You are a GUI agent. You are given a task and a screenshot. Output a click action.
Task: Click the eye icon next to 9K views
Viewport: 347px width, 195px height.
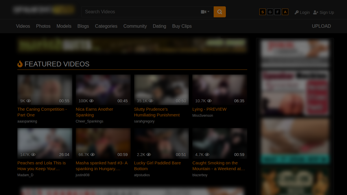click(x=29, y=101)
